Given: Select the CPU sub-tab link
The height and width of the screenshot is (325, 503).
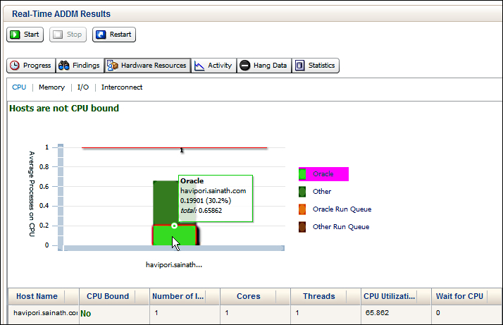Looking at the screenshot, I should [19, 87].
